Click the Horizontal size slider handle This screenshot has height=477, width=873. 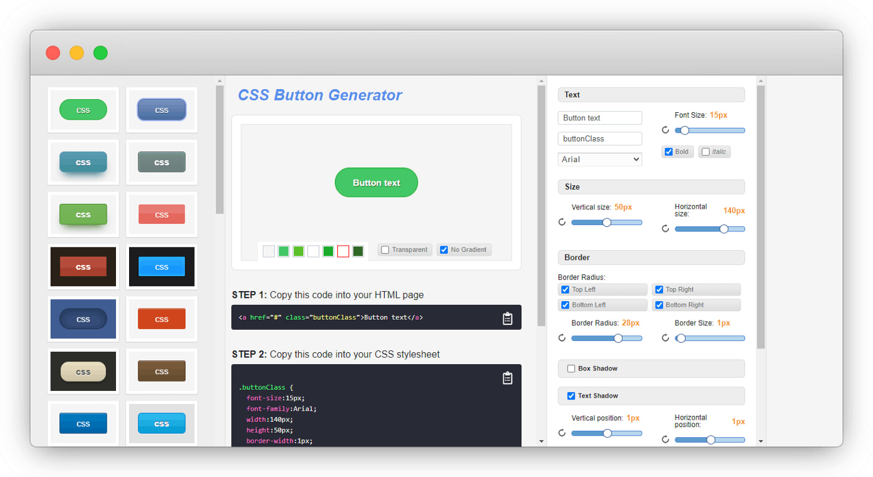pos(724,229)
